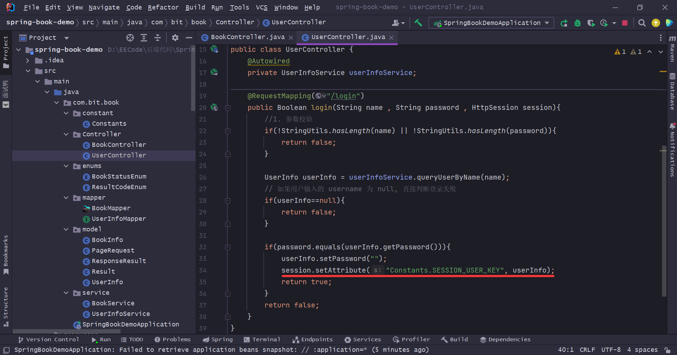Toggle code folding marker on line 28
Image resolution: width=677 pixels, height=355 pixels.
[x=228, y=201]
